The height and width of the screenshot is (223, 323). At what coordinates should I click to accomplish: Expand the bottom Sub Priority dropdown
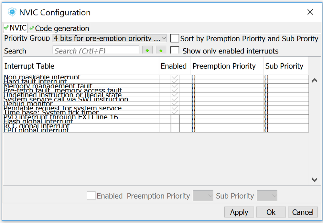point(267,196)
